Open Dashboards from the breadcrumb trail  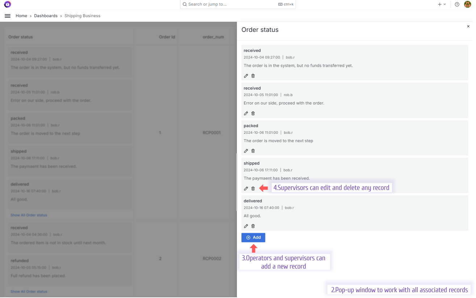click(x=46, y=16)
